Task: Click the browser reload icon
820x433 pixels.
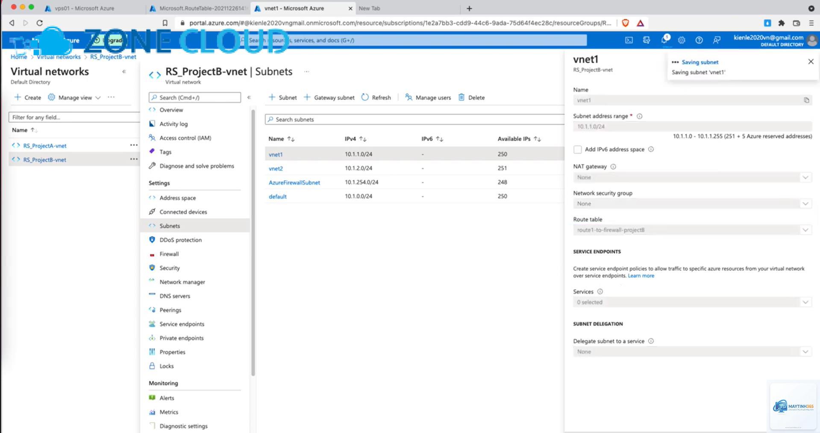Action: 39,23
